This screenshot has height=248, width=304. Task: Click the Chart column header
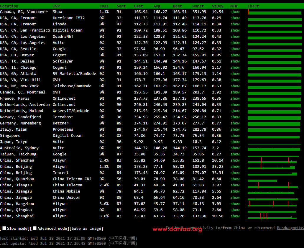click(253, 6)
